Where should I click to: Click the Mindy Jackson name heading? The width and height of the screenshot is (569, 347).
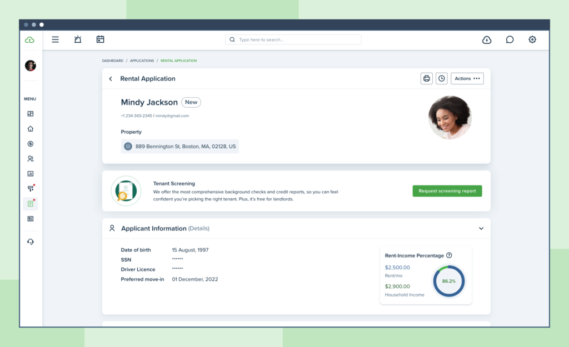149,102
